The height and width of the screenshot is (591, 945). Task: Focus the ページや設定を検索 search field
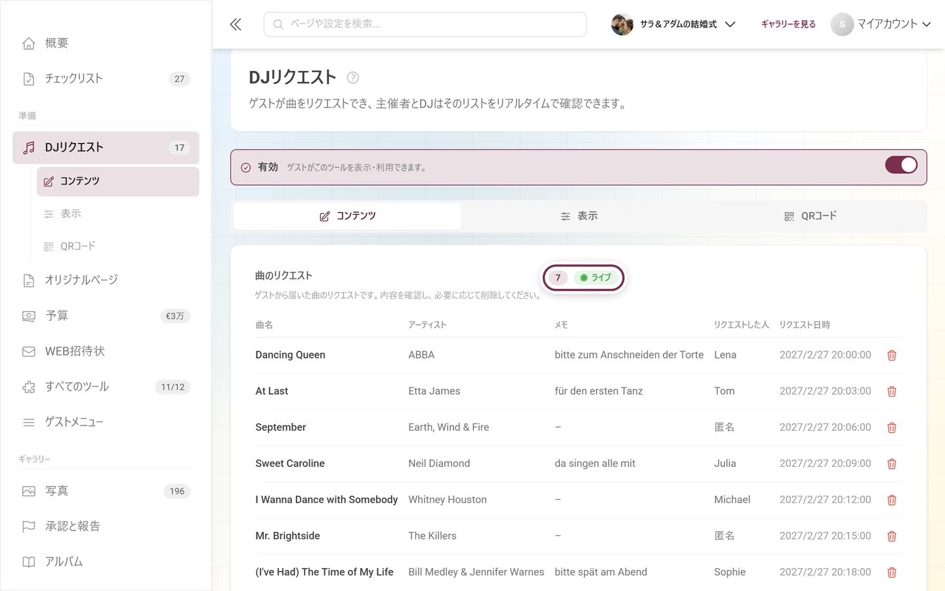click(x=425, y=24)
